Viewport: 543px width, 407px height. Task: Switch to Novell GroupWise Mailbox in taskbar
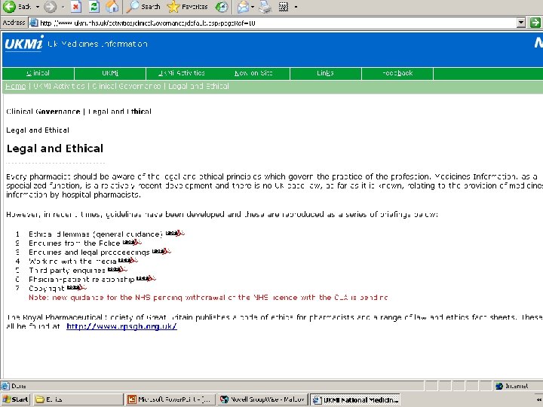pos(262,399)
